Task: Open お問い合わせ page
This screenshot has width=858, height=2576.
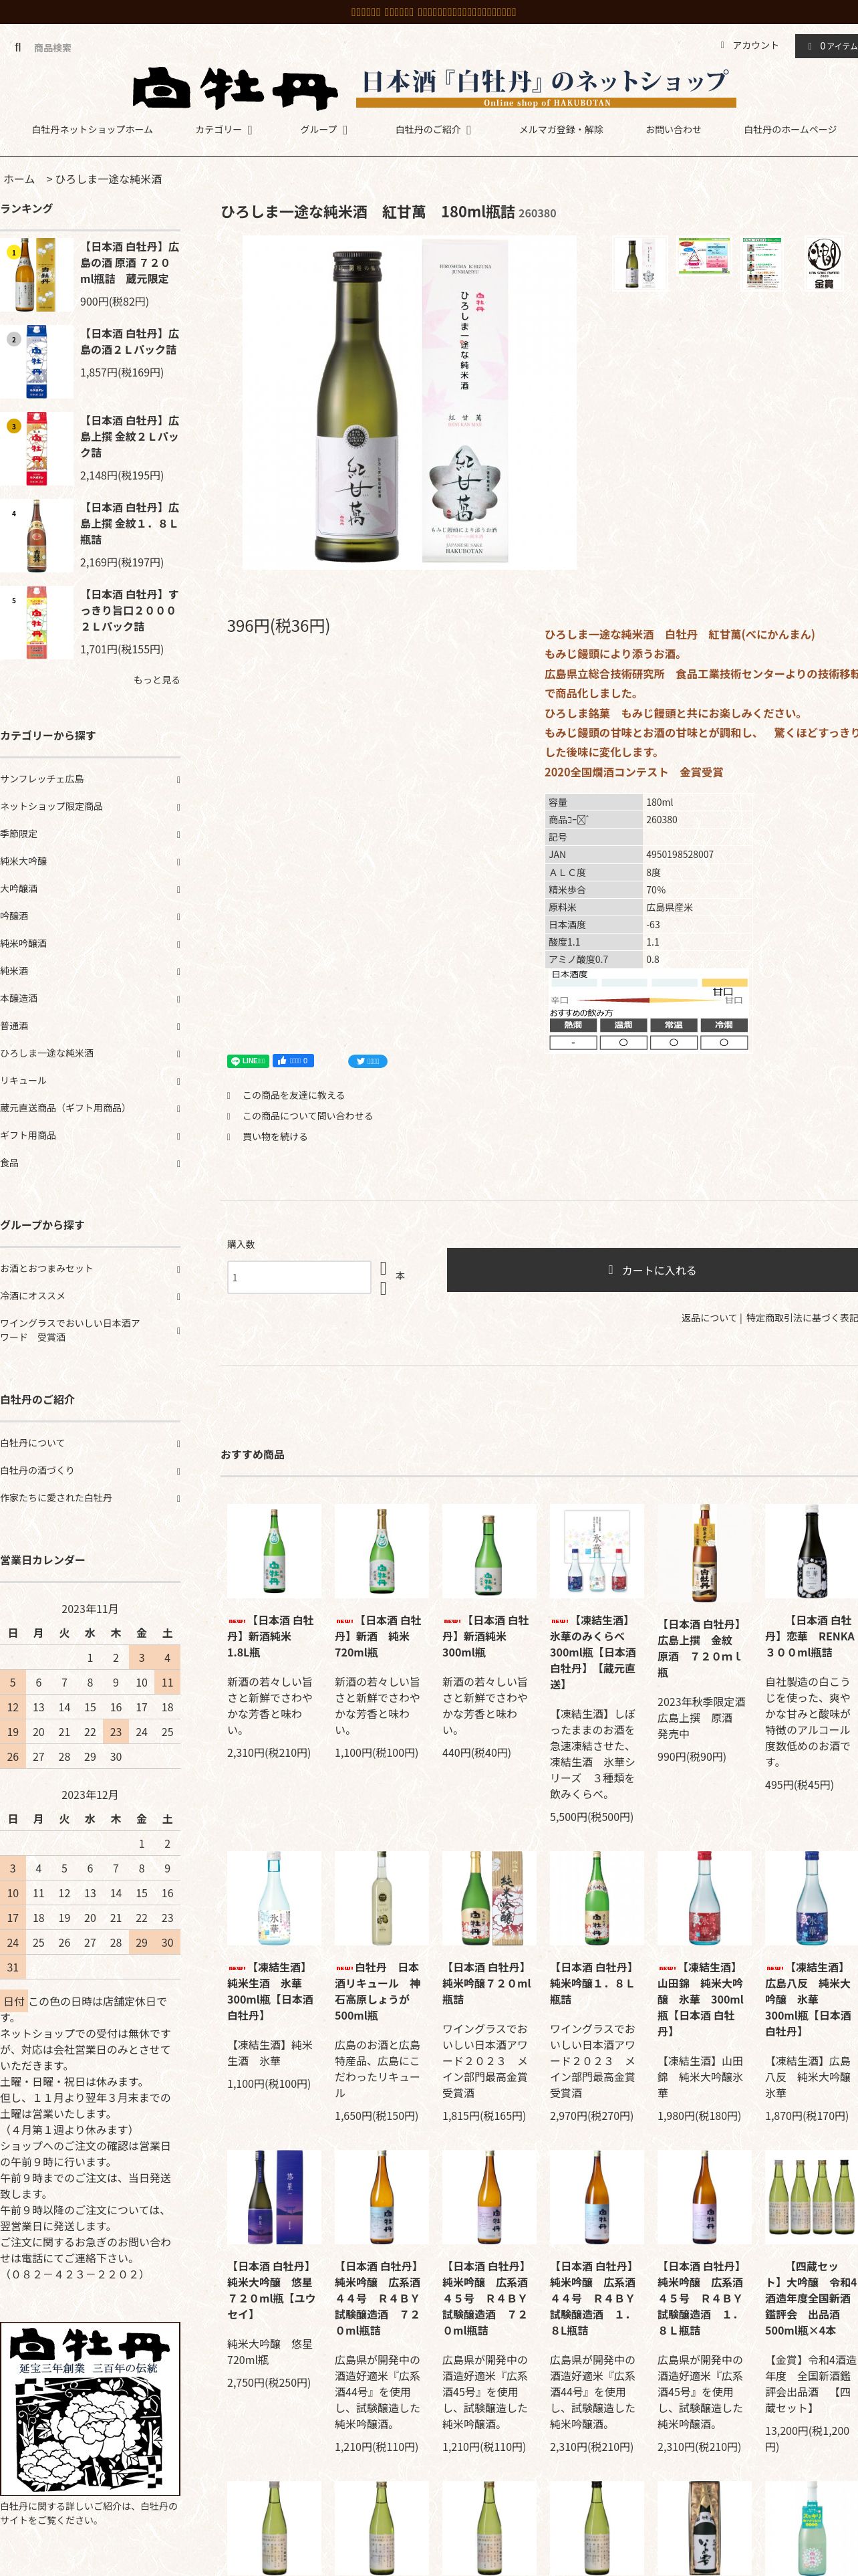Action: pos(673,129)
